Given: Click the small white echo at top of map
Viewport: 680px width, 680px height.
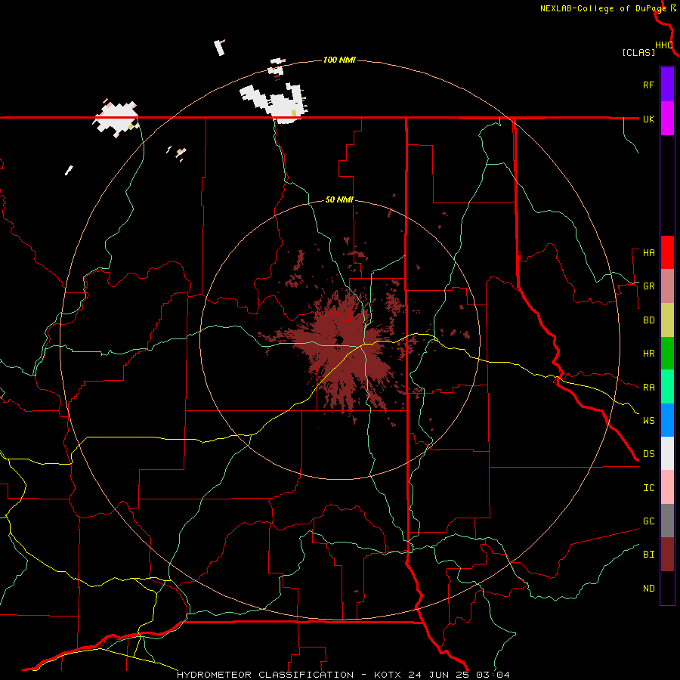Looking at the screenshot, I should (x=220, y=48).
